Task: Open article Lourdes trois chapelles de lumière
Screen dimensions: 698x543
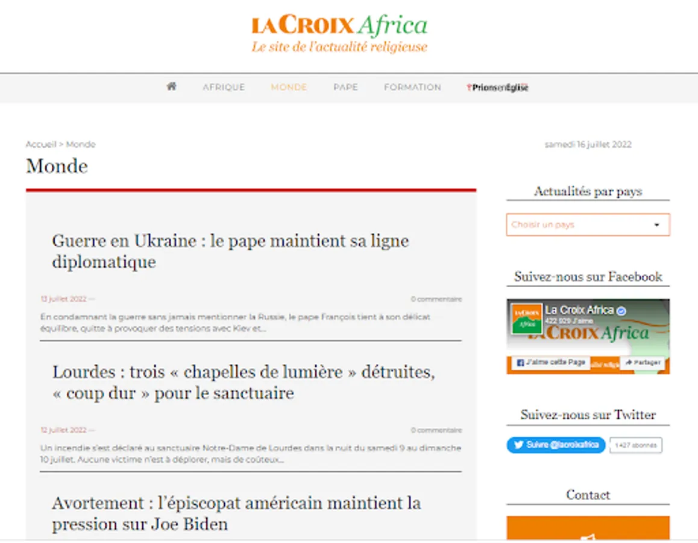Action: tap(244, 382)
